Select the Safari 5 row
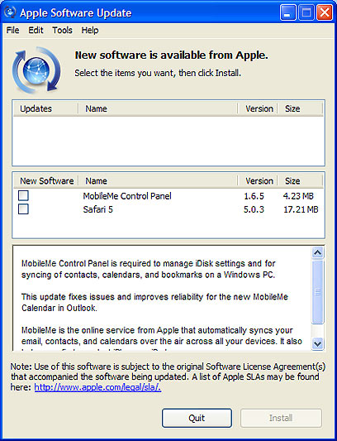 click(168, 209)
